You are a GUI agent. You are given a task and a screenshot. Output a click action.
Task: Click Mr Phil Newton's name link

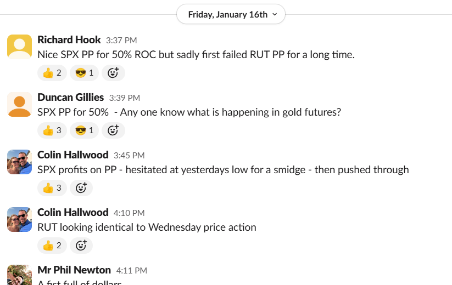(x=74, y=270)
